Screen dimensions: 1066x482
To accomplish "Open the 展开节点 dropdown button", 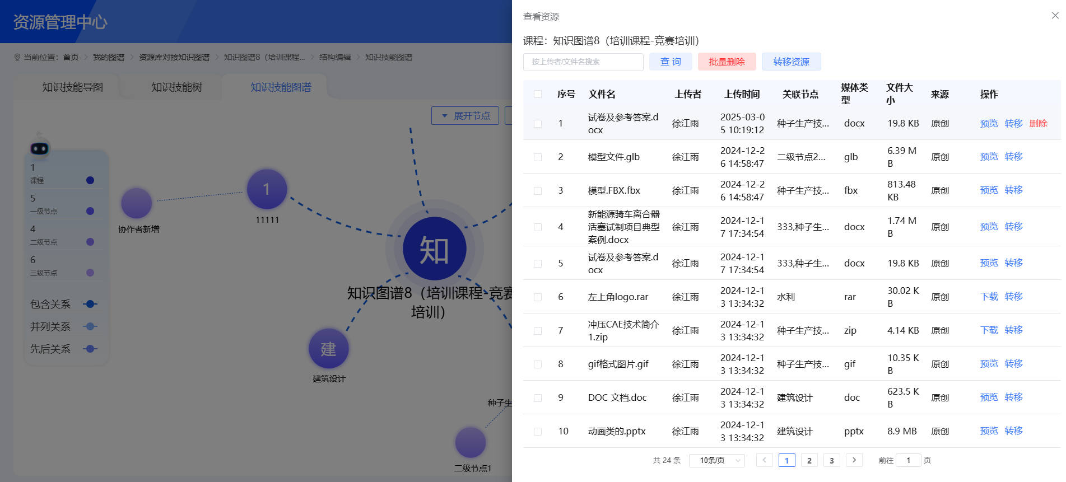I will 465,115.
